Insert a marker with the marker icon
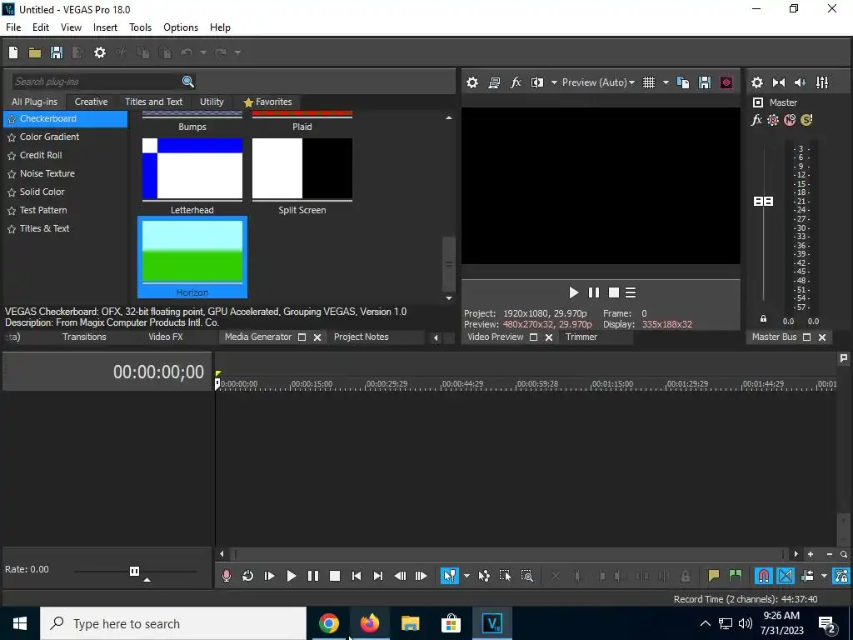The image size is (853, 640). [713, 576]
